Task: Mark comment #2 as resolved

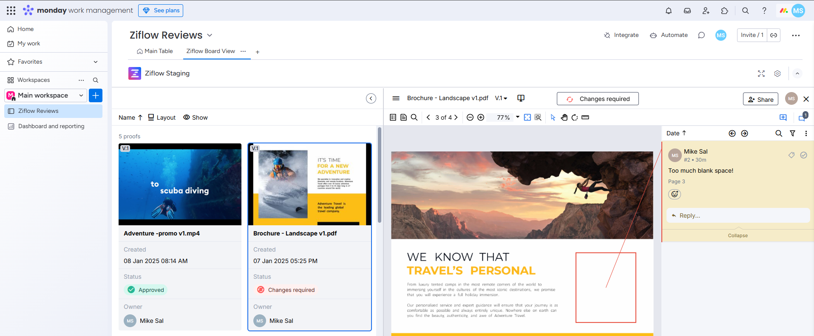Action: click(x=803, y=155)
